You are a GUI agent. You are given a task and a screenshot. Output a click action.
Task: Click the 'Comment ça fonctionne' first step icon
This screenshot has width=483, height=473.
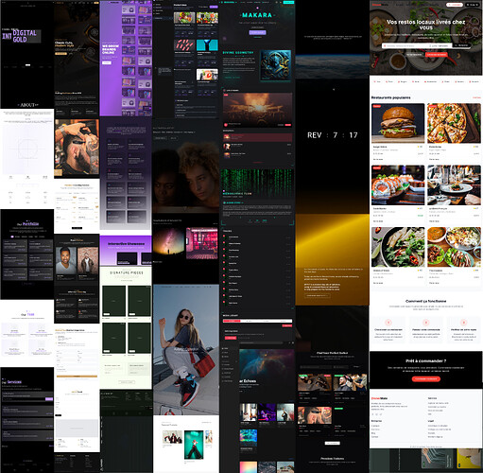[388, 323]
